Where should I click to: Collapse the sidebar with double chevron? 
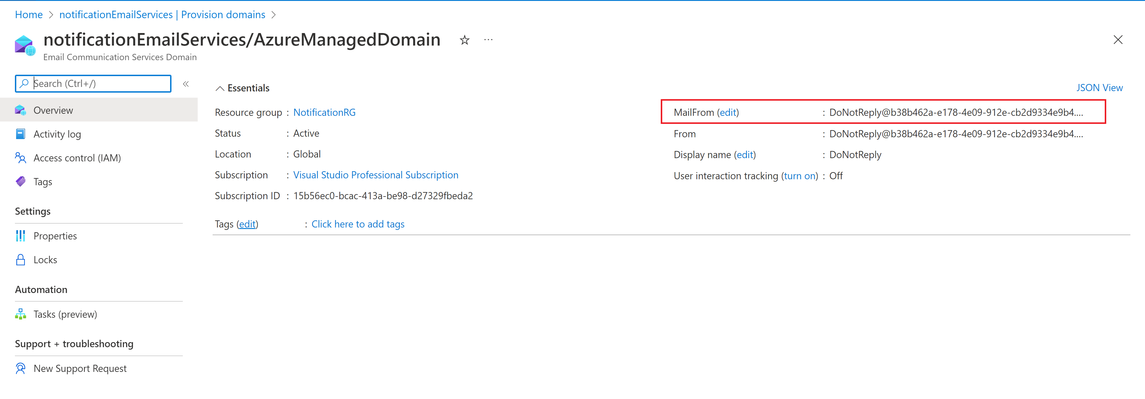[186, 84]
